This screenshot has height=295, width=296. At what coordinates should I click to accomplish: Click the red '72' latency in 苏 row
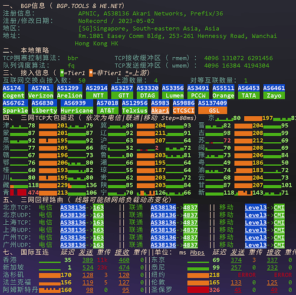click(x=227, y=140)
